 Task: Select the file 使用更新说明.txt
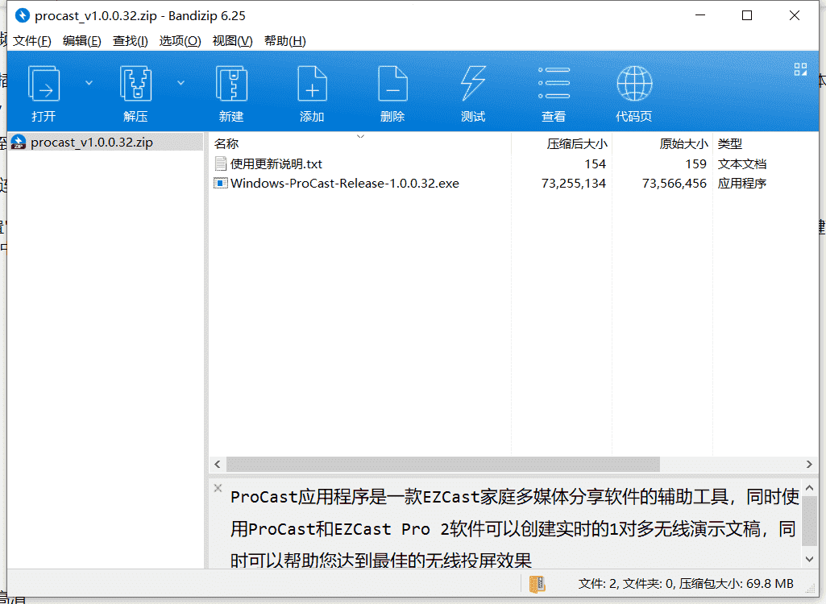276,163
